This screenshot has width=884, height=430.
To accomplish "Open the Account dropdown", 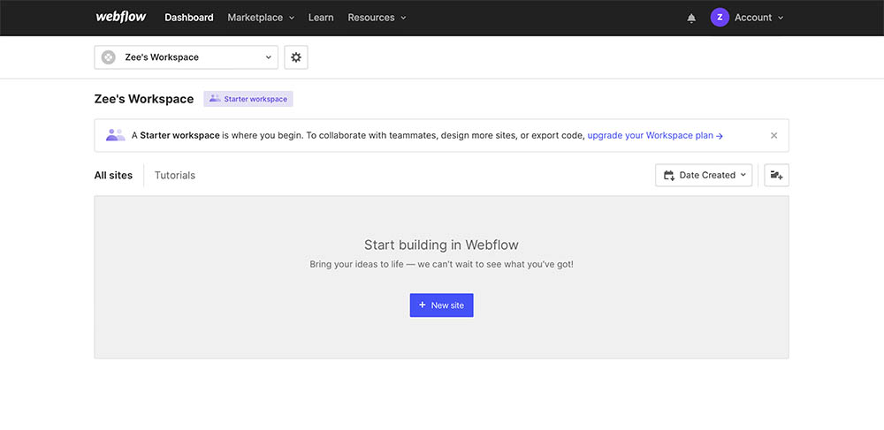I will point(758,18).
